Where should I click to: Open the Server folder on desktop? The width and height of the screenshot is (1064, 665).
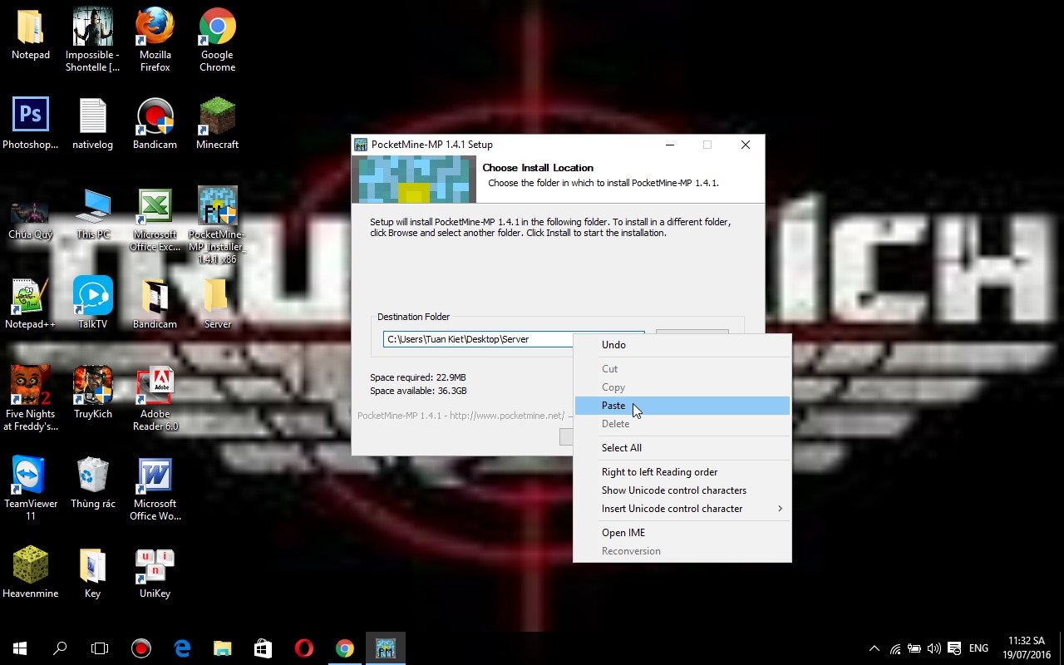tap(217, 303)
